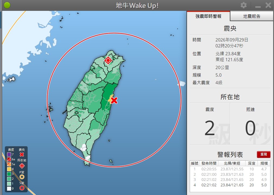Click the 最大震度 value 4級
The image size is (274, 195).
219,83
